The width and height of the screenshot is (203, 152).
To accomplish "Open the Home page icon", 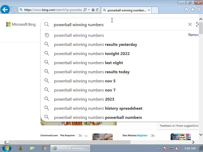I will coord(187,10).
